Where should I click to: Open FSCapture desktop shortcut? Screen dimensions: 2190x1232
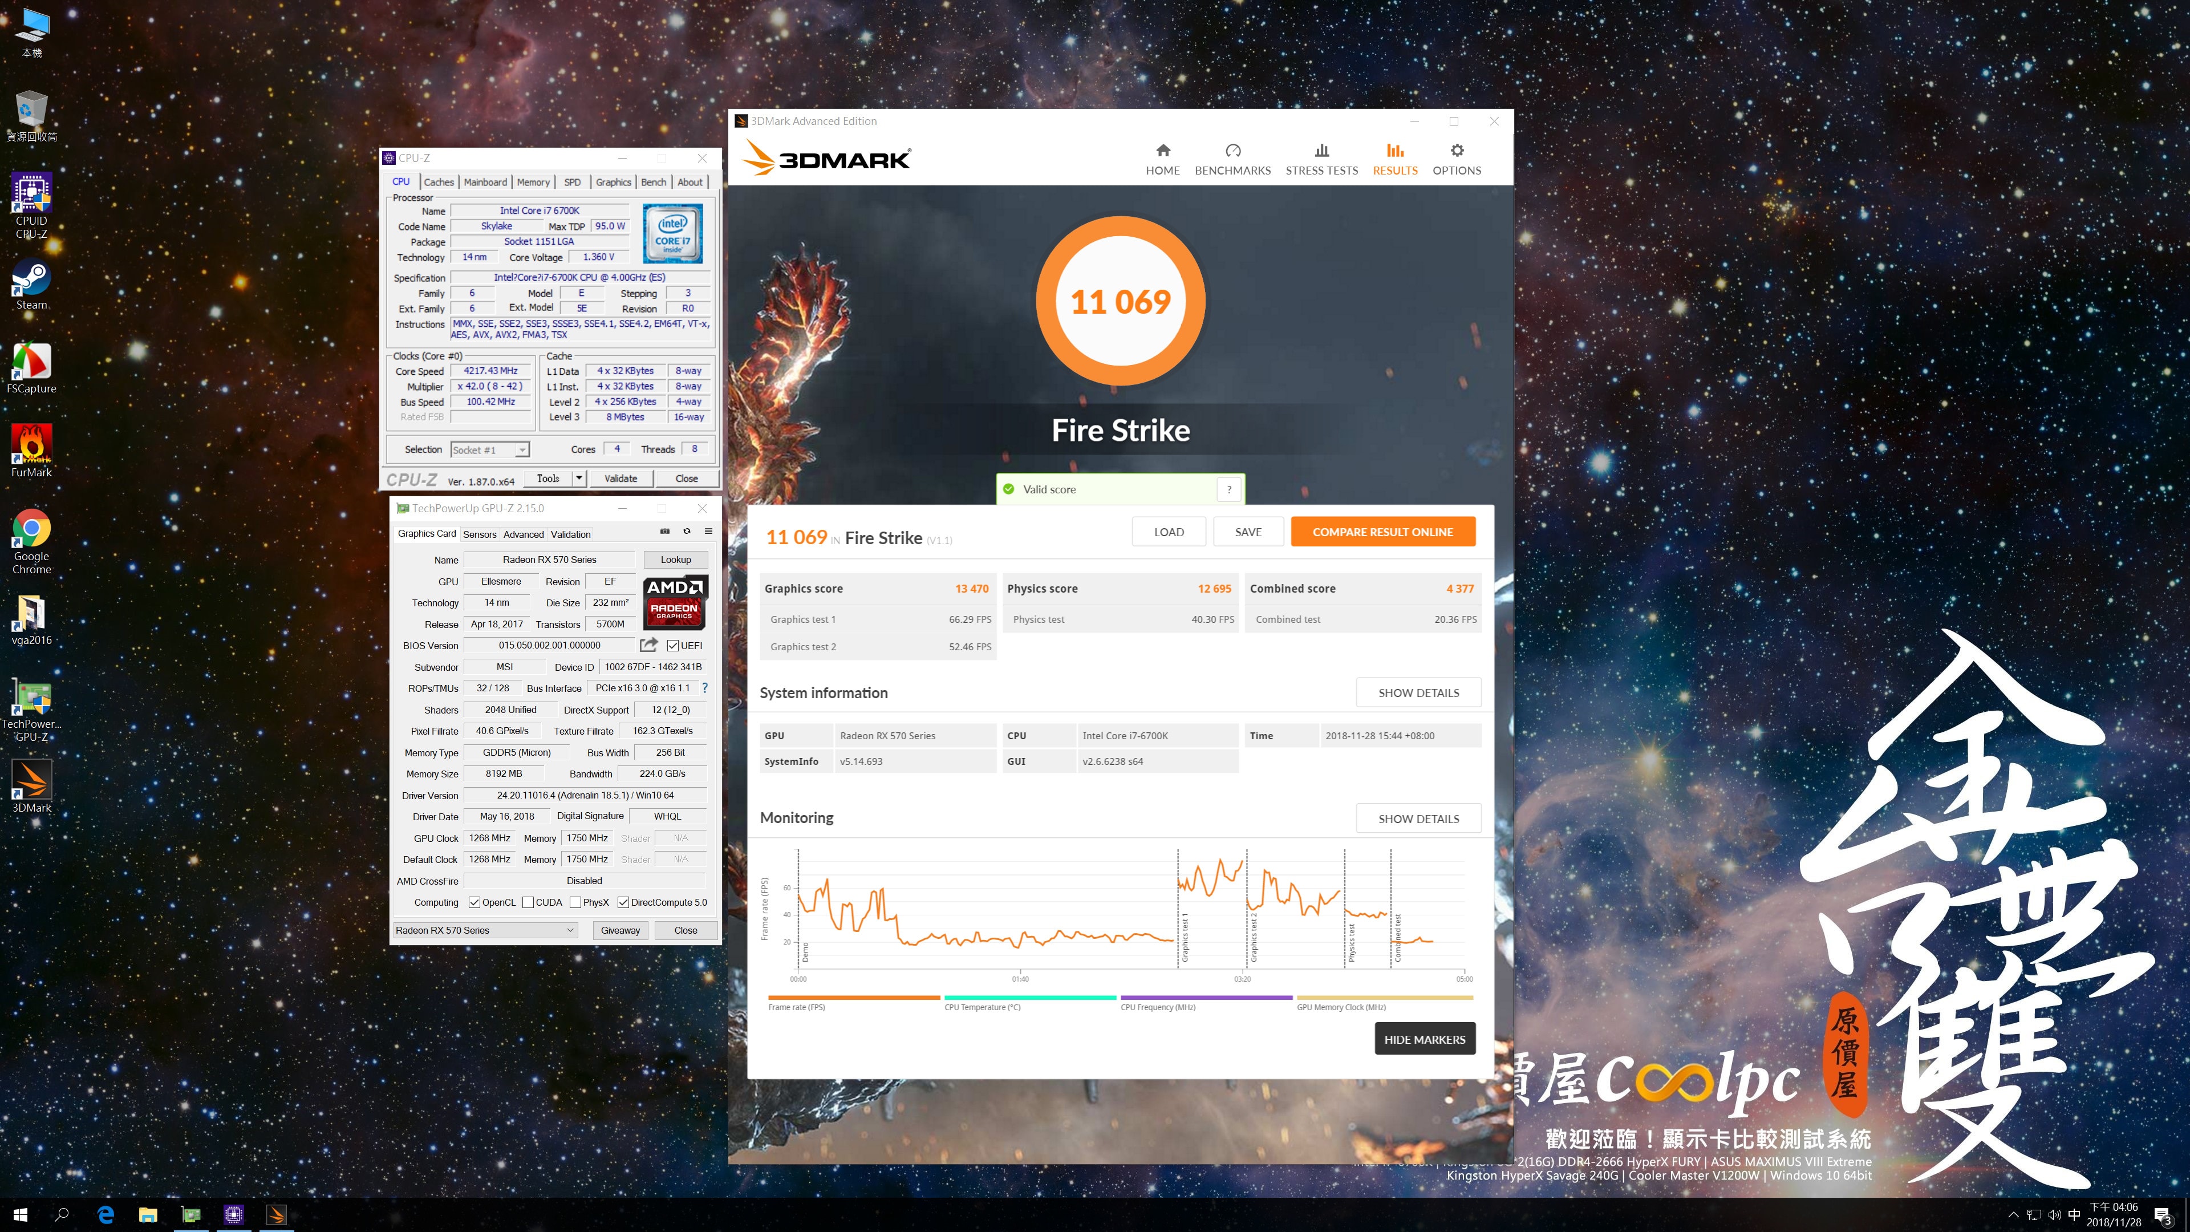[31, 368]
